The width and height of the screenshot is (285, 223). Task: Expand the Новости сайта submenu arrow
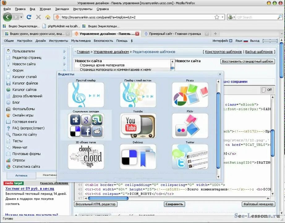point(65,64)
